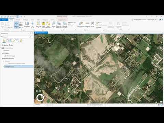Click the navigator compass on the map
The height and width of the screenshot is (123, 164).
click(x=40, y=98)
